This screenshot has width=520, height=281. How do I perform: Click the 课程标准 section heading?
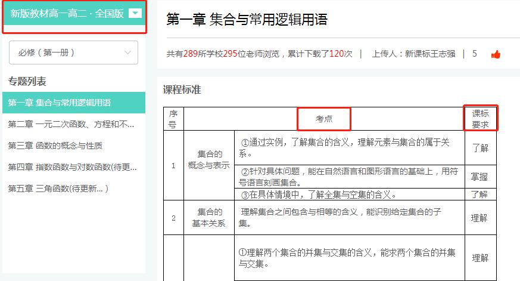[x=182, y=90]
